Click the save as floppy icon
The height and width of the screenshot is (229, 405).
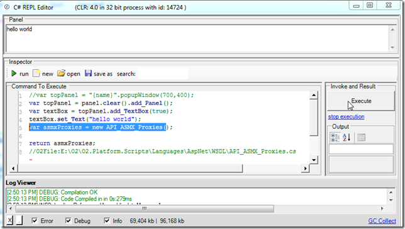[x=88, y=74]
